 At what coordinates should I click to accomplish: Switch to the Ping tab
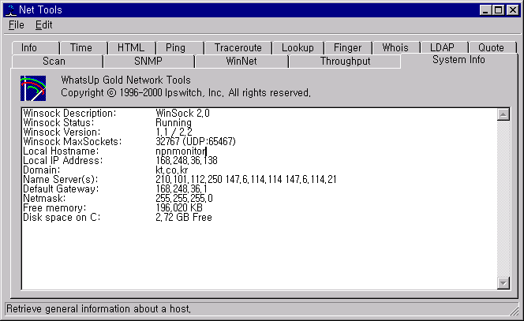click(x=180, y=48)
